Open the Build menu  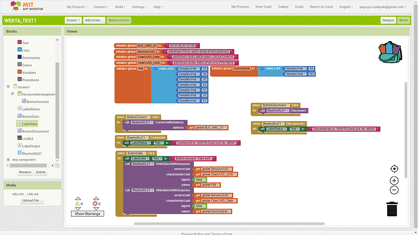pyautogui.click(x=120, y=7)
